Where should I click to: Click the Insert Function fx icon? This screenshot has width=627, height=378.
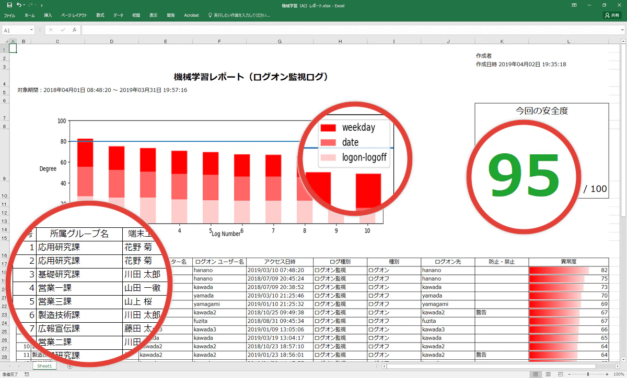(x=75, y=30)
